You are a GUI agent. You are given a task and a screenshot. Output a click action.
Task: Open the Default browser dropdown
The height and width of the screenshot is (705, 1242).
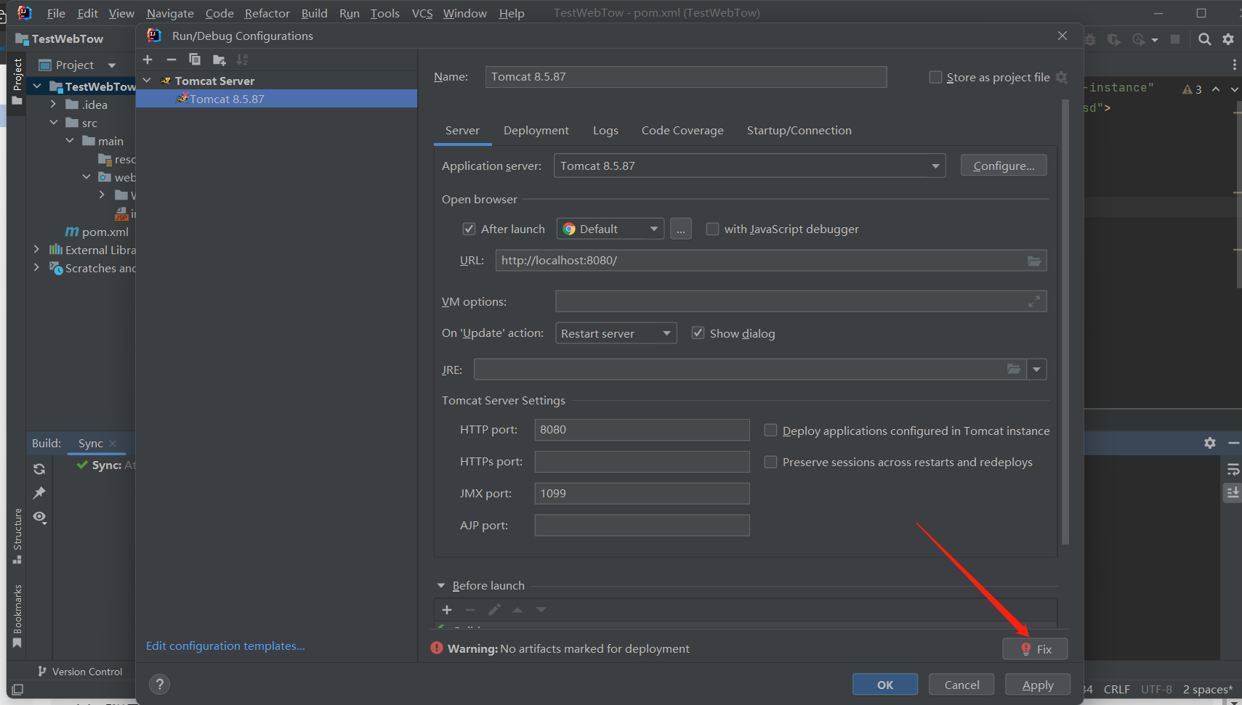(610, 229)
